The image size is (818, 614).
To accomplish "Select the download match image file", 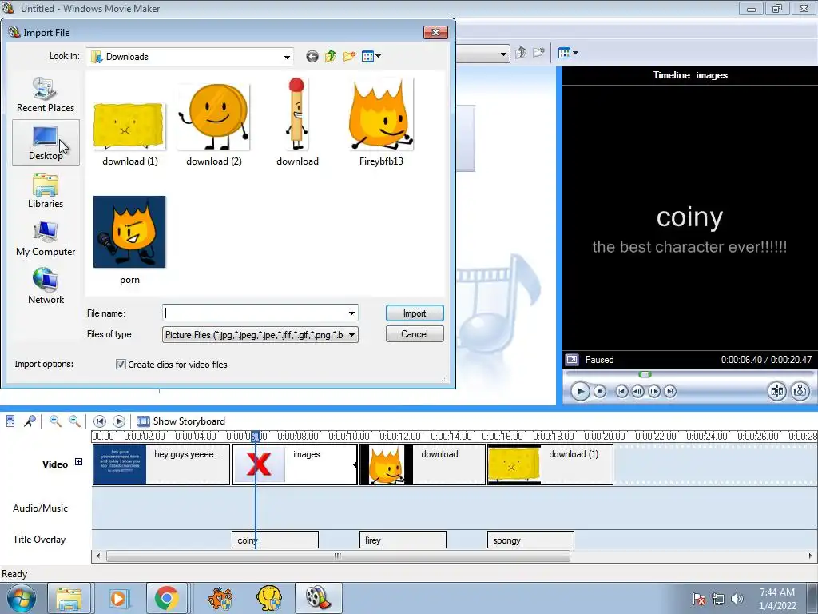I will point(297,122).
